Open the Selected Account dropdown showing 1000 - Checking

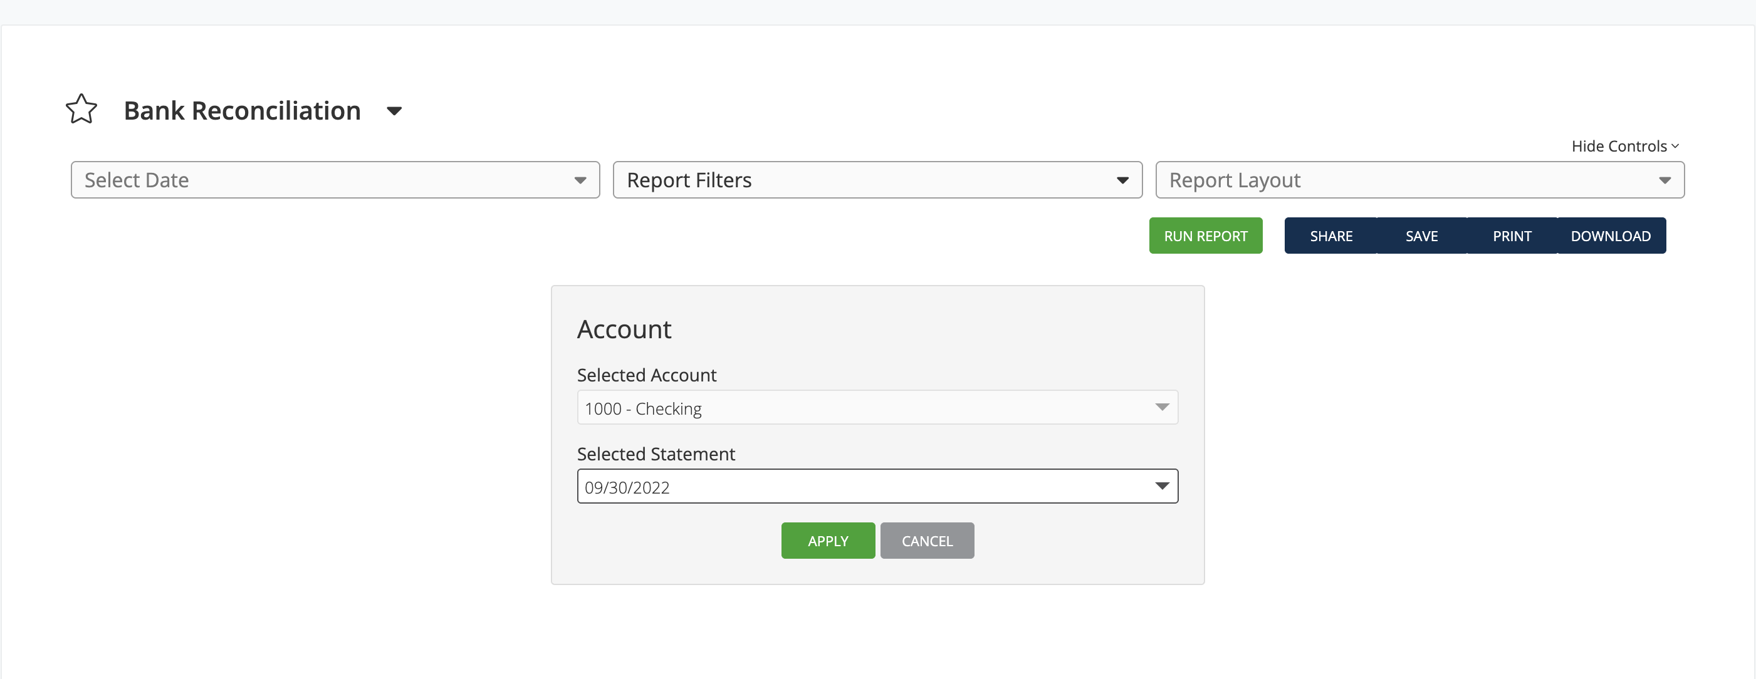click(x=877, y=407)
